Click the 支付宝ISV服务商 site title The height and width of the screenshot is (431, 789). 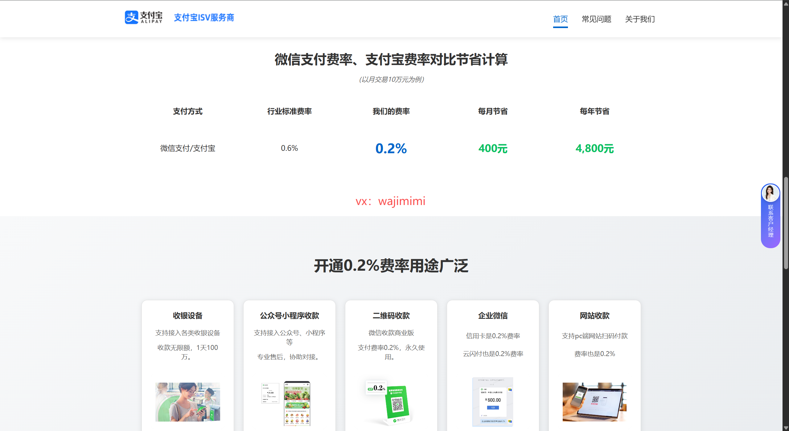204,18
